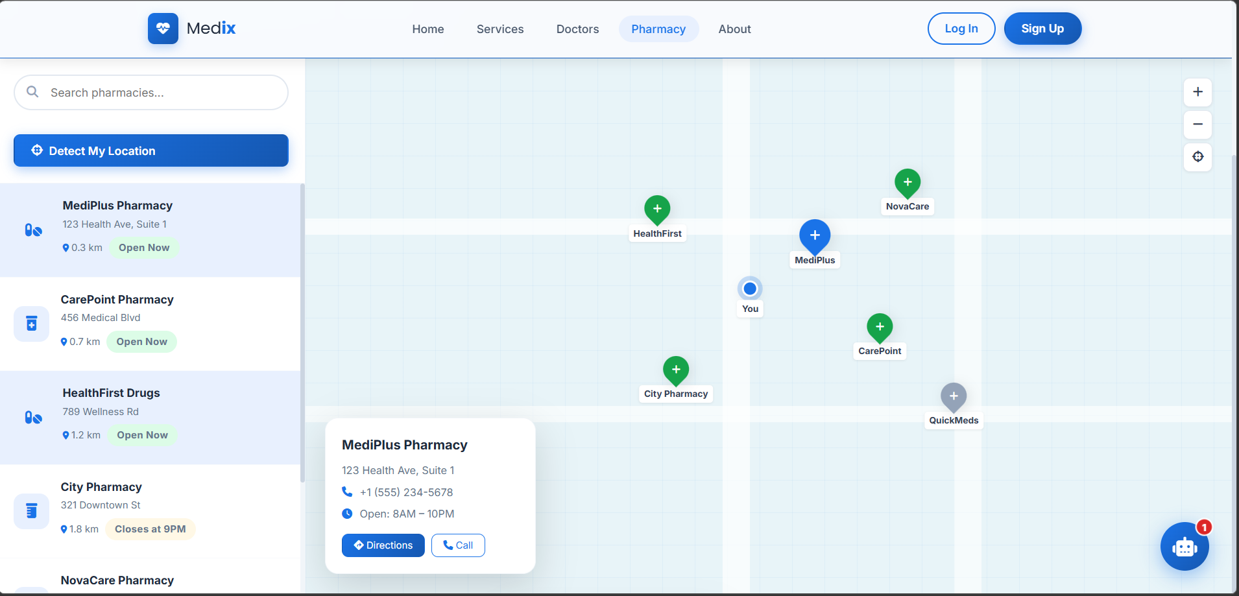
Task: Click the gray QuickMeds map pin
Action: [x=954, y=396]
